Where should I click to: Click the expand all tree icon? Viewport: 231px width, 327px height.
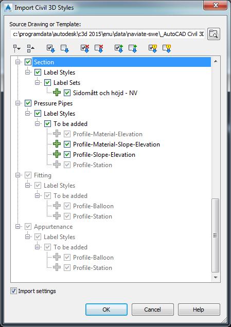[16, 48]
